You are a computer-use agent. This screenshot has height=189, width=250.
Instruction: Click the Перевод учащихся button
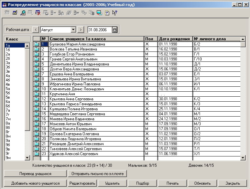pyautogui.click(x=35, y=173)
